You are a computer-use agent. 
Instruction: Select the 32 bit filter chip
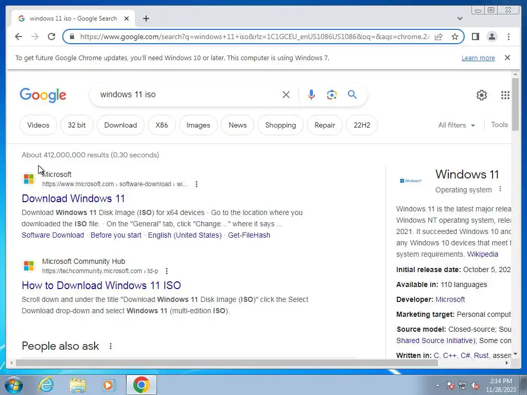pyautogui.click(x=77, y=125)
